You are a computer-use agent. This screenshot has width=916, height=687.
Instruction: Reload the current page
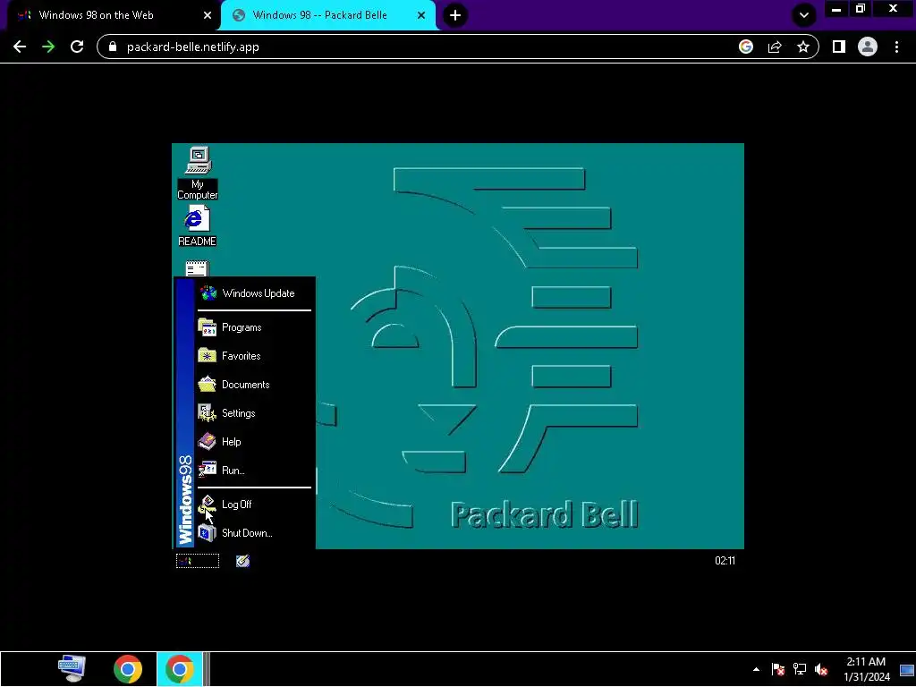click(x=77, y=47)
